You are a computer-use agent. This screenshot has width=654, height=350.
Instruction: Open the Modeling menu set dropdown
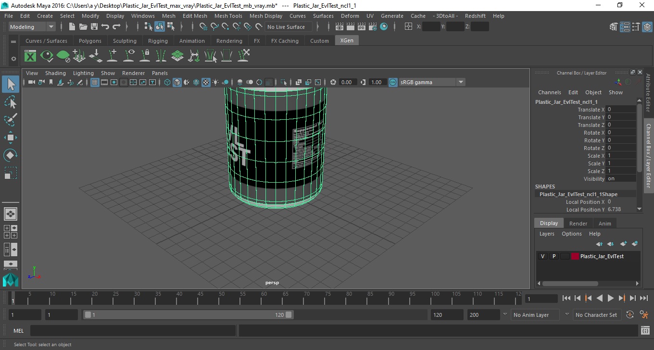32,27
